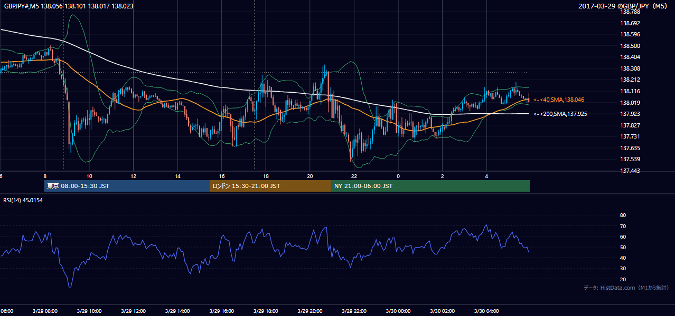This screenshot has width=675, height=316.
Task: Click the 137.443 price axis label
Action: [x=630, y=171]
